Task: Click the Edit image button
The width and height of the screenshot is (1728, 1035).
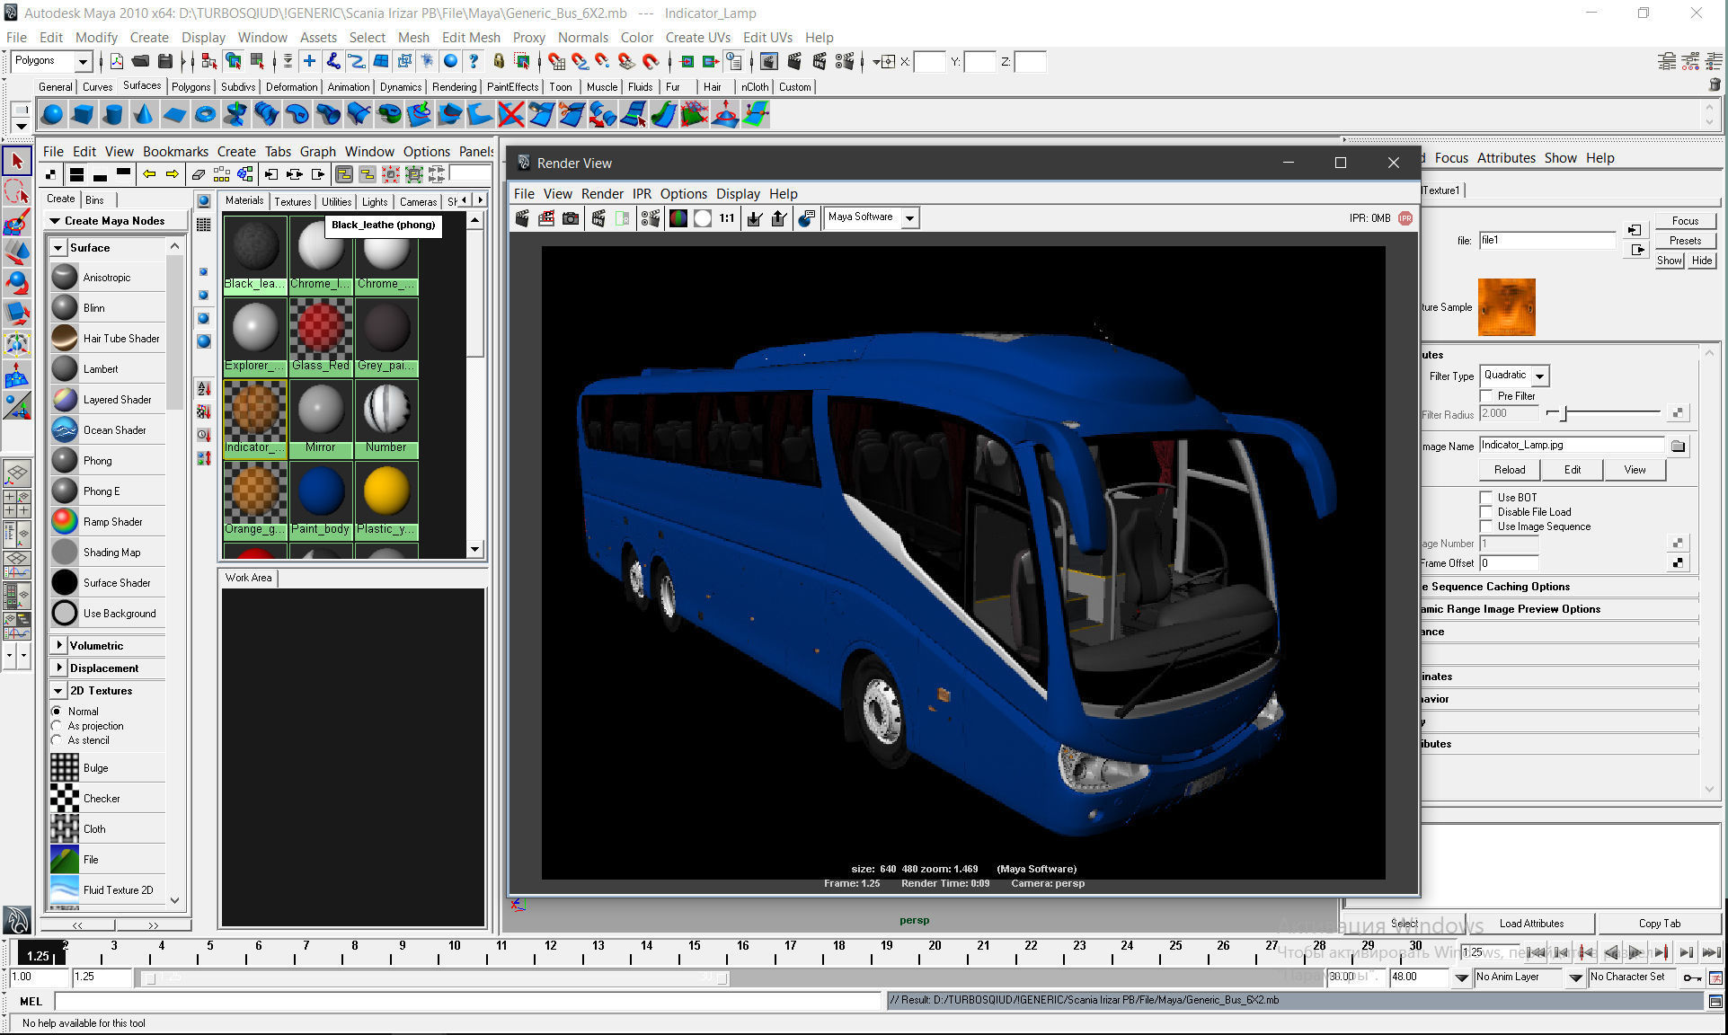Action: [x=1572, y=470]
